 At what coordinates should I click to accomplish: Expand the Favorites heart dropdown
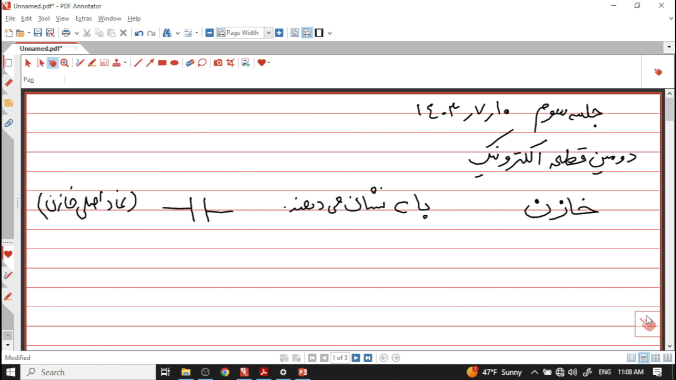pos(269,63)
